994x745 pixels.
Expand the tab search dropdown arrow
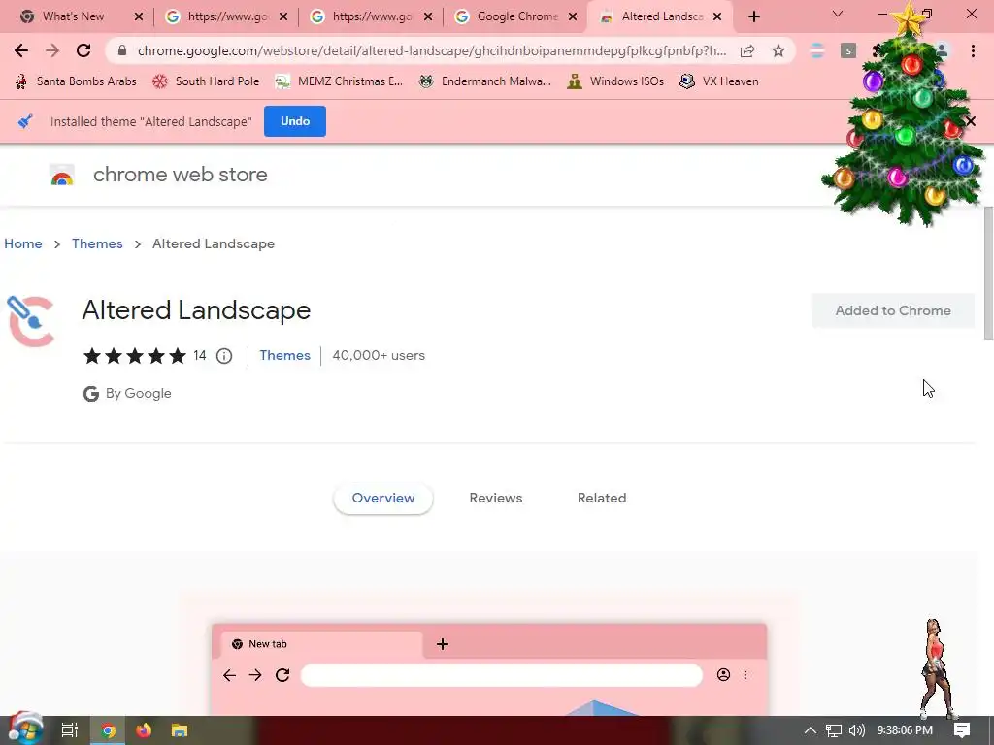point(838,14)
